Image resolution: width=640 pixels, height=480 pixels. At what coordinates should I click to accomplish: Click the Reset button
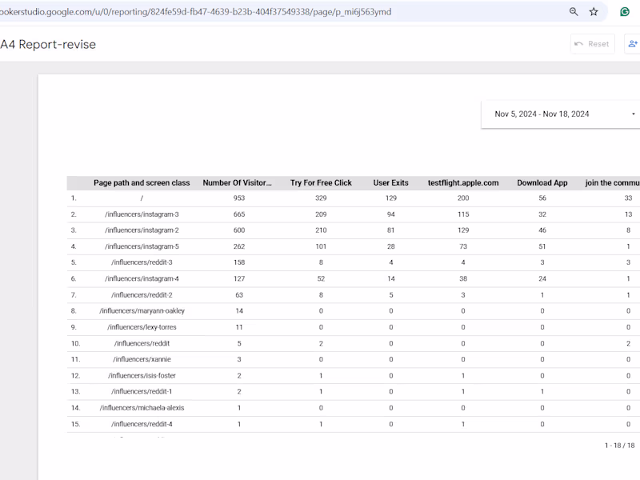[x=591, y=44]
